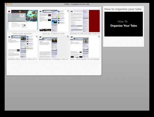This screenshot has height=117, width=154.
Task: Close the Canon CMOS-Sensor tab thumbnail
Action: [99, 37]
